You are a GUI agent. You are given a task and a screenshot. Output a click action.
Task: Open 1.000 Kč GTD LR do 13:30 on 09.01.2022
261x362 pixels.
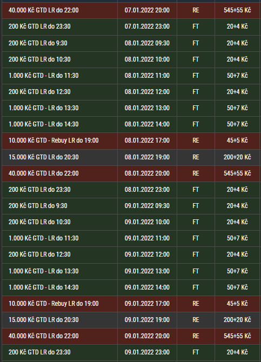43,271
